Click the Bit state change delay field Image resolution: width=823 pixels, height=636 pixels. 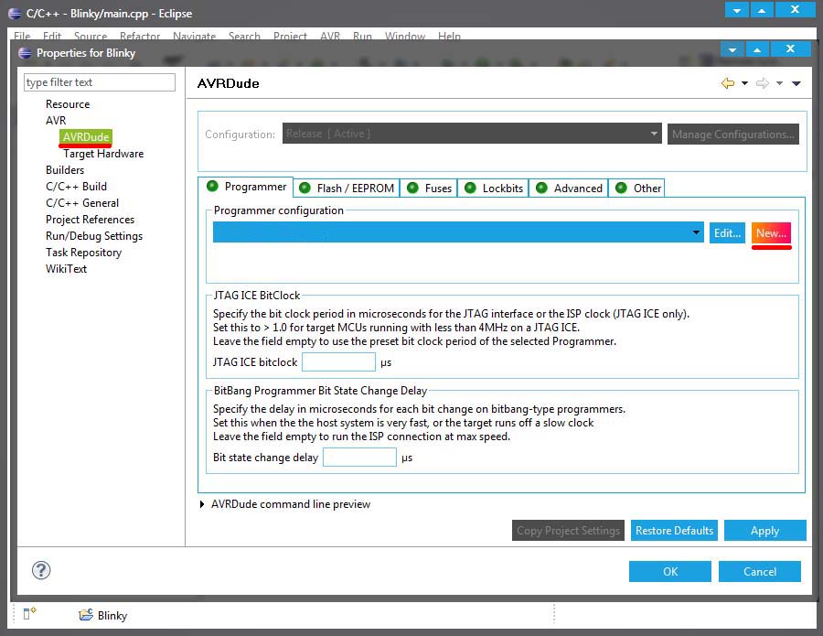(359, 457)
